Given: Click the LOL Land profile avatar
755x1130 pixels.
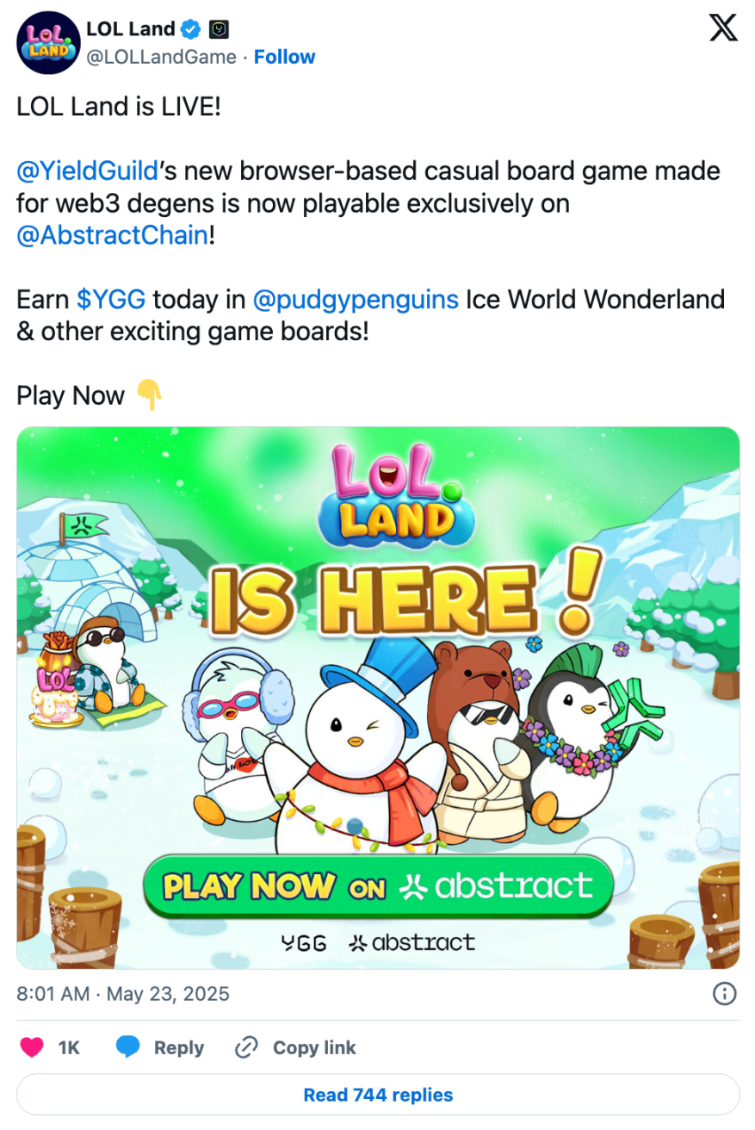Looking at the screenshot, I should (48, 42).
